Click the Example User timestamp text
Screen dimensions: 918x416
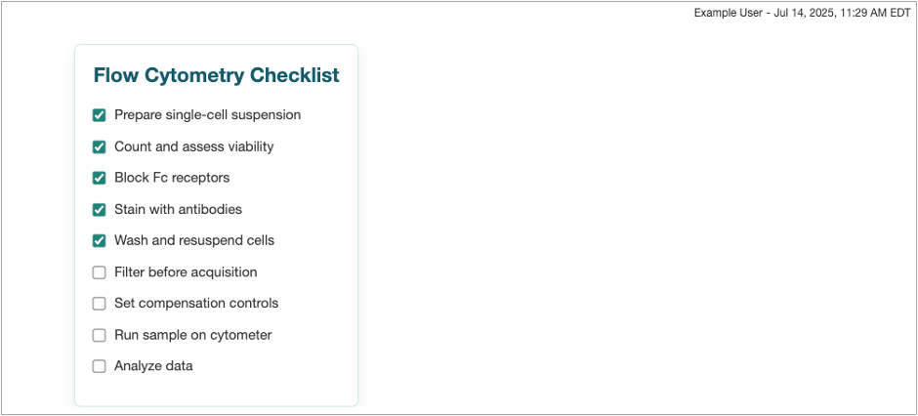click(x=802, y=14)
